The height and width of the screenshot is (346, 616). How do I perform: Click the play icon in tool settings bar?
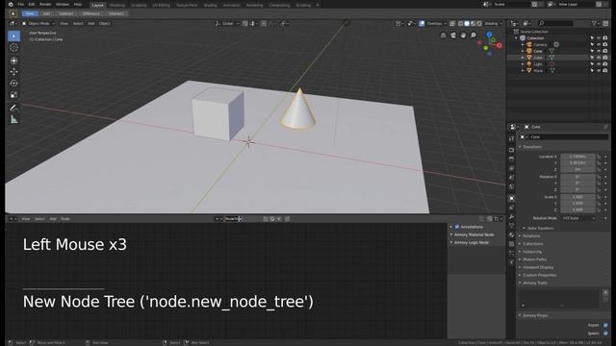click(13, 13)
